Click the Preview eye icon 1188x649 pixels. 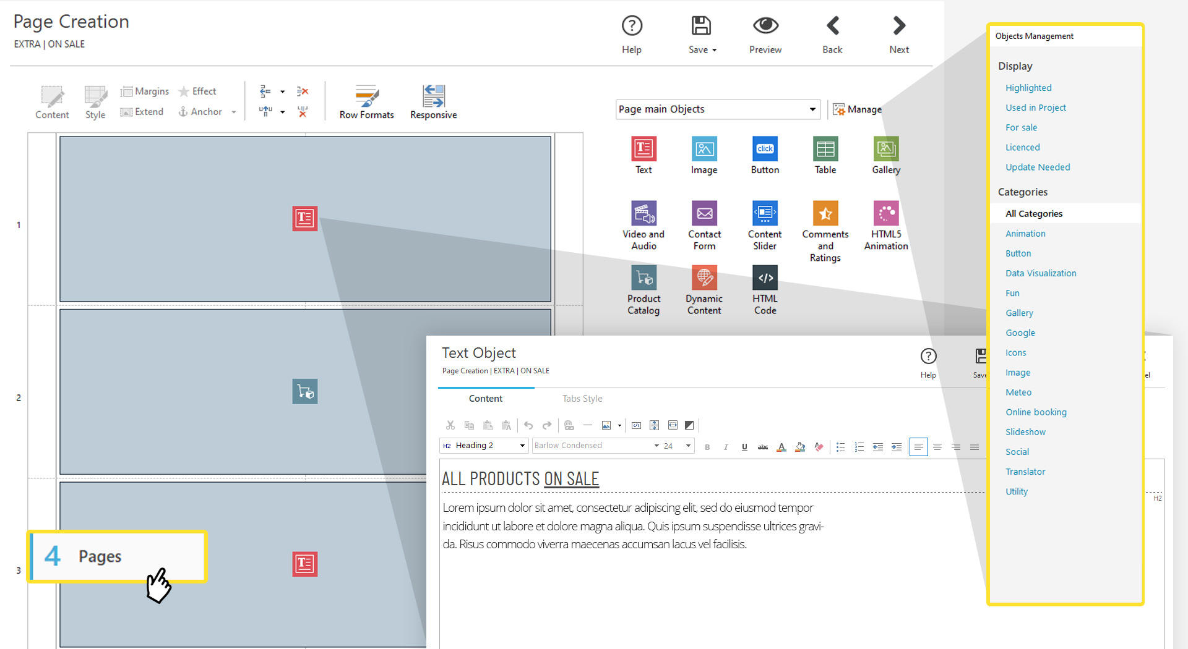point(765,26)
